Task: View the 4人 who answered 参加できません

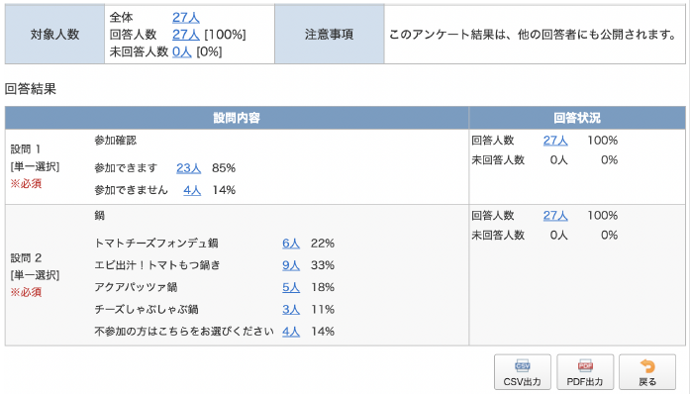Action: [x=192, y=190]
